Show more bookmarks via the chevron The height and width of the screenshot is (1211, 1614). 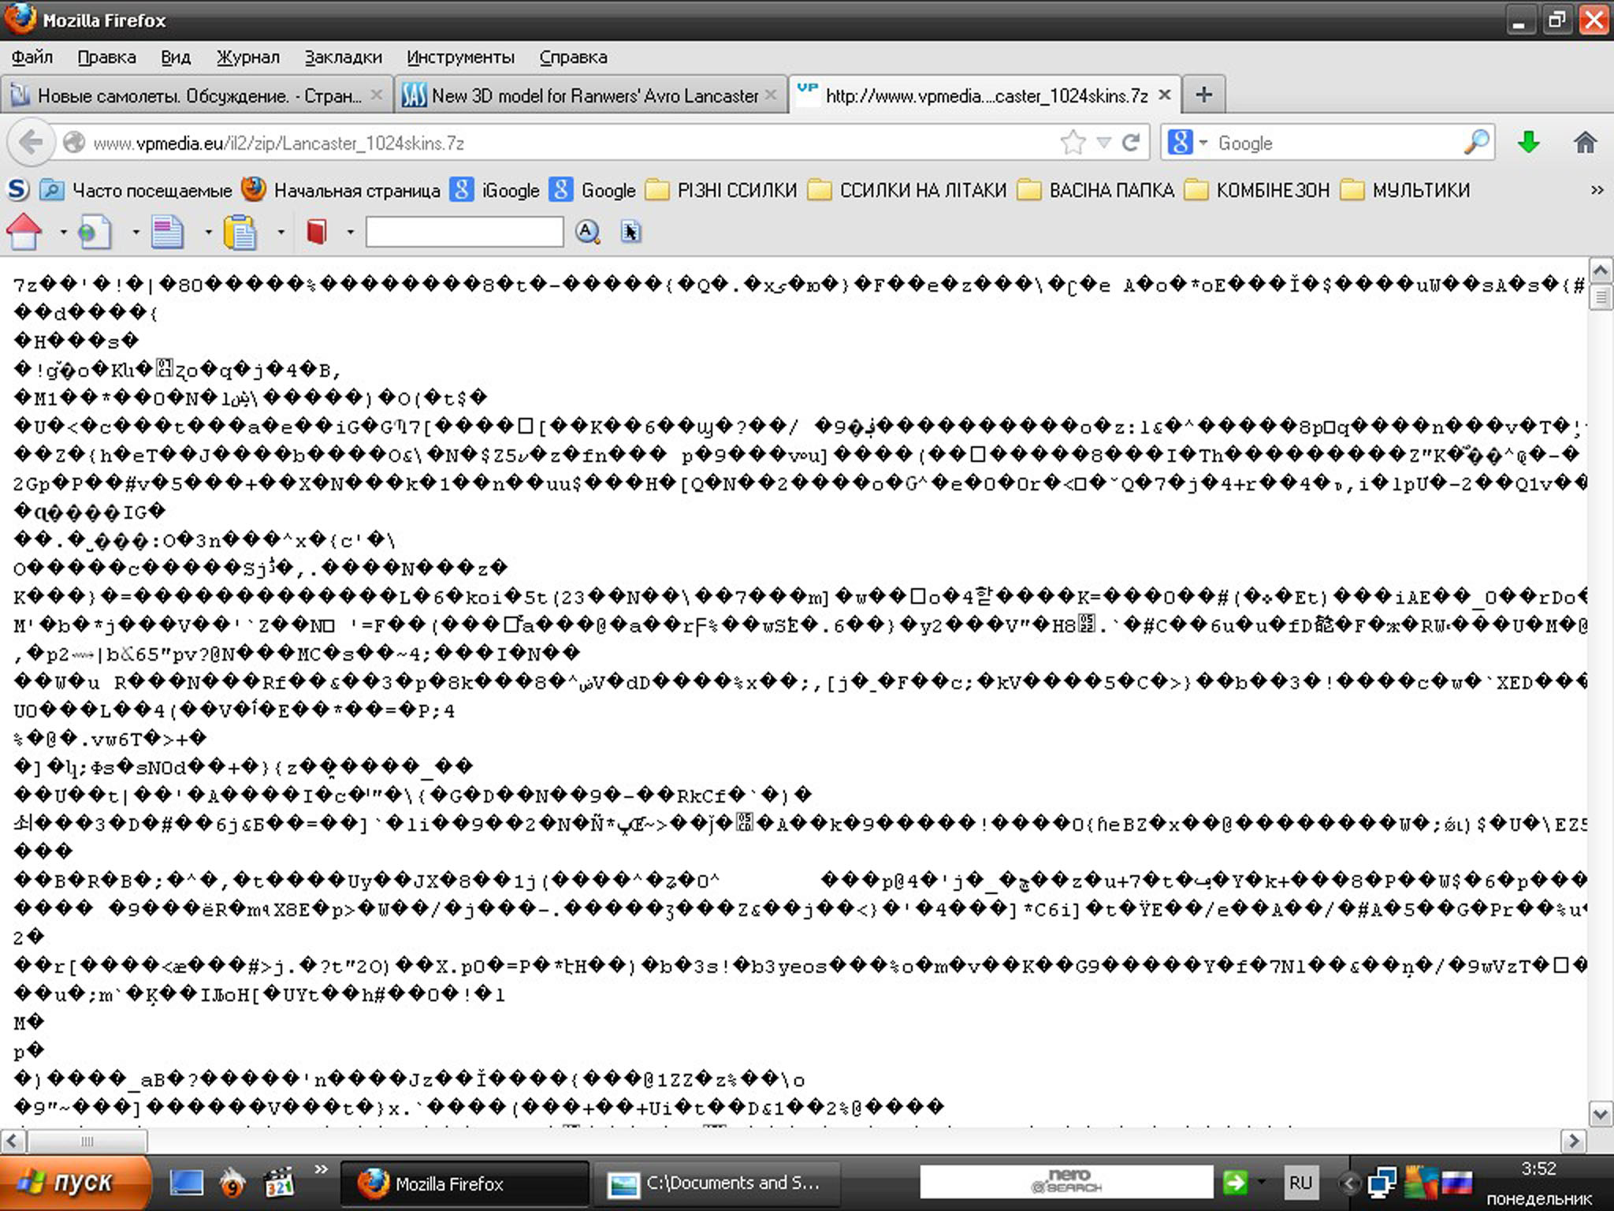pos(1597,190)
